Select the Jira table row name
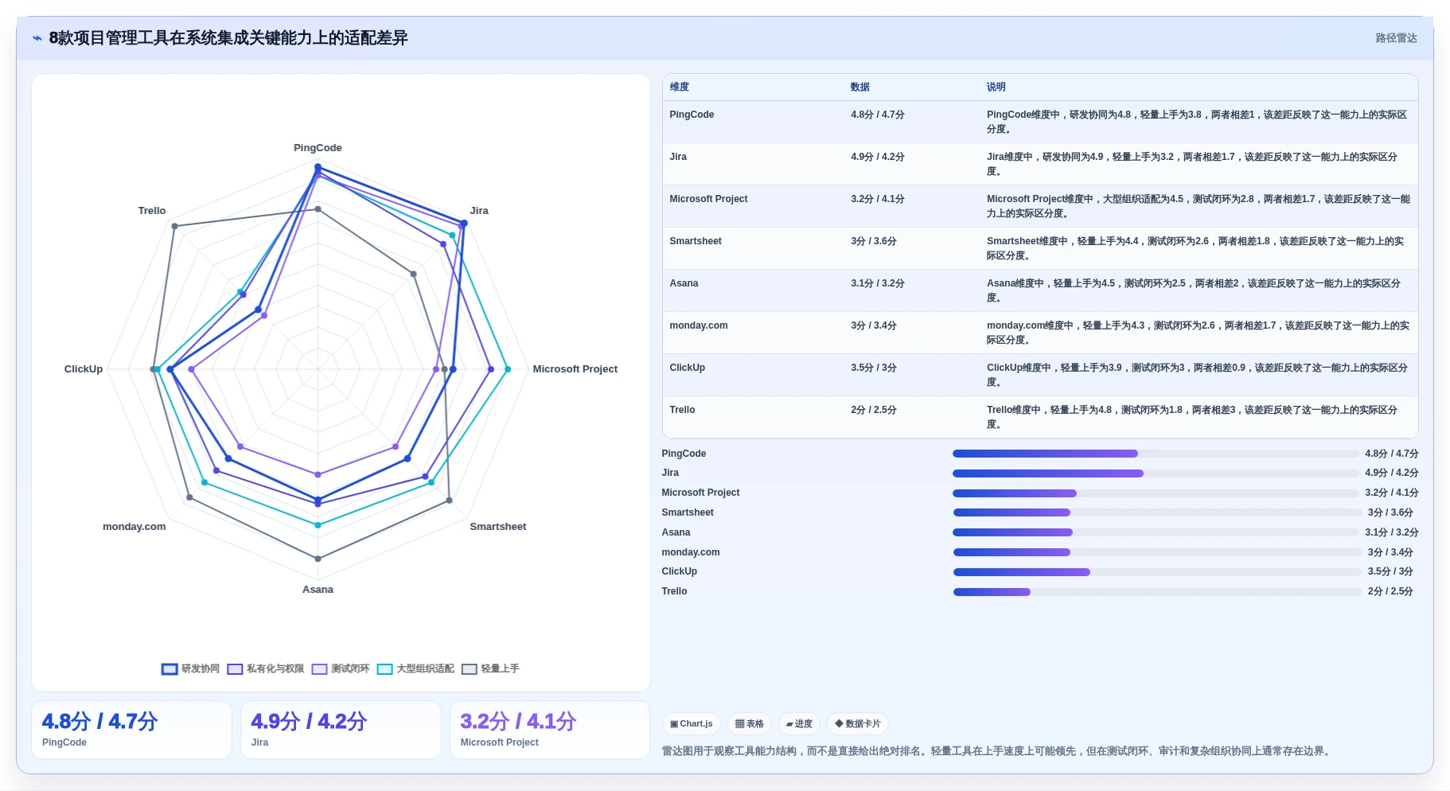1450x791 pixels. tap(678, 157)
